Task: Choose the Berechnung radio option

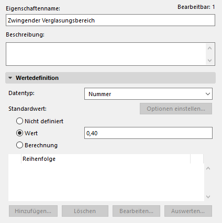Action: [19, 145]
